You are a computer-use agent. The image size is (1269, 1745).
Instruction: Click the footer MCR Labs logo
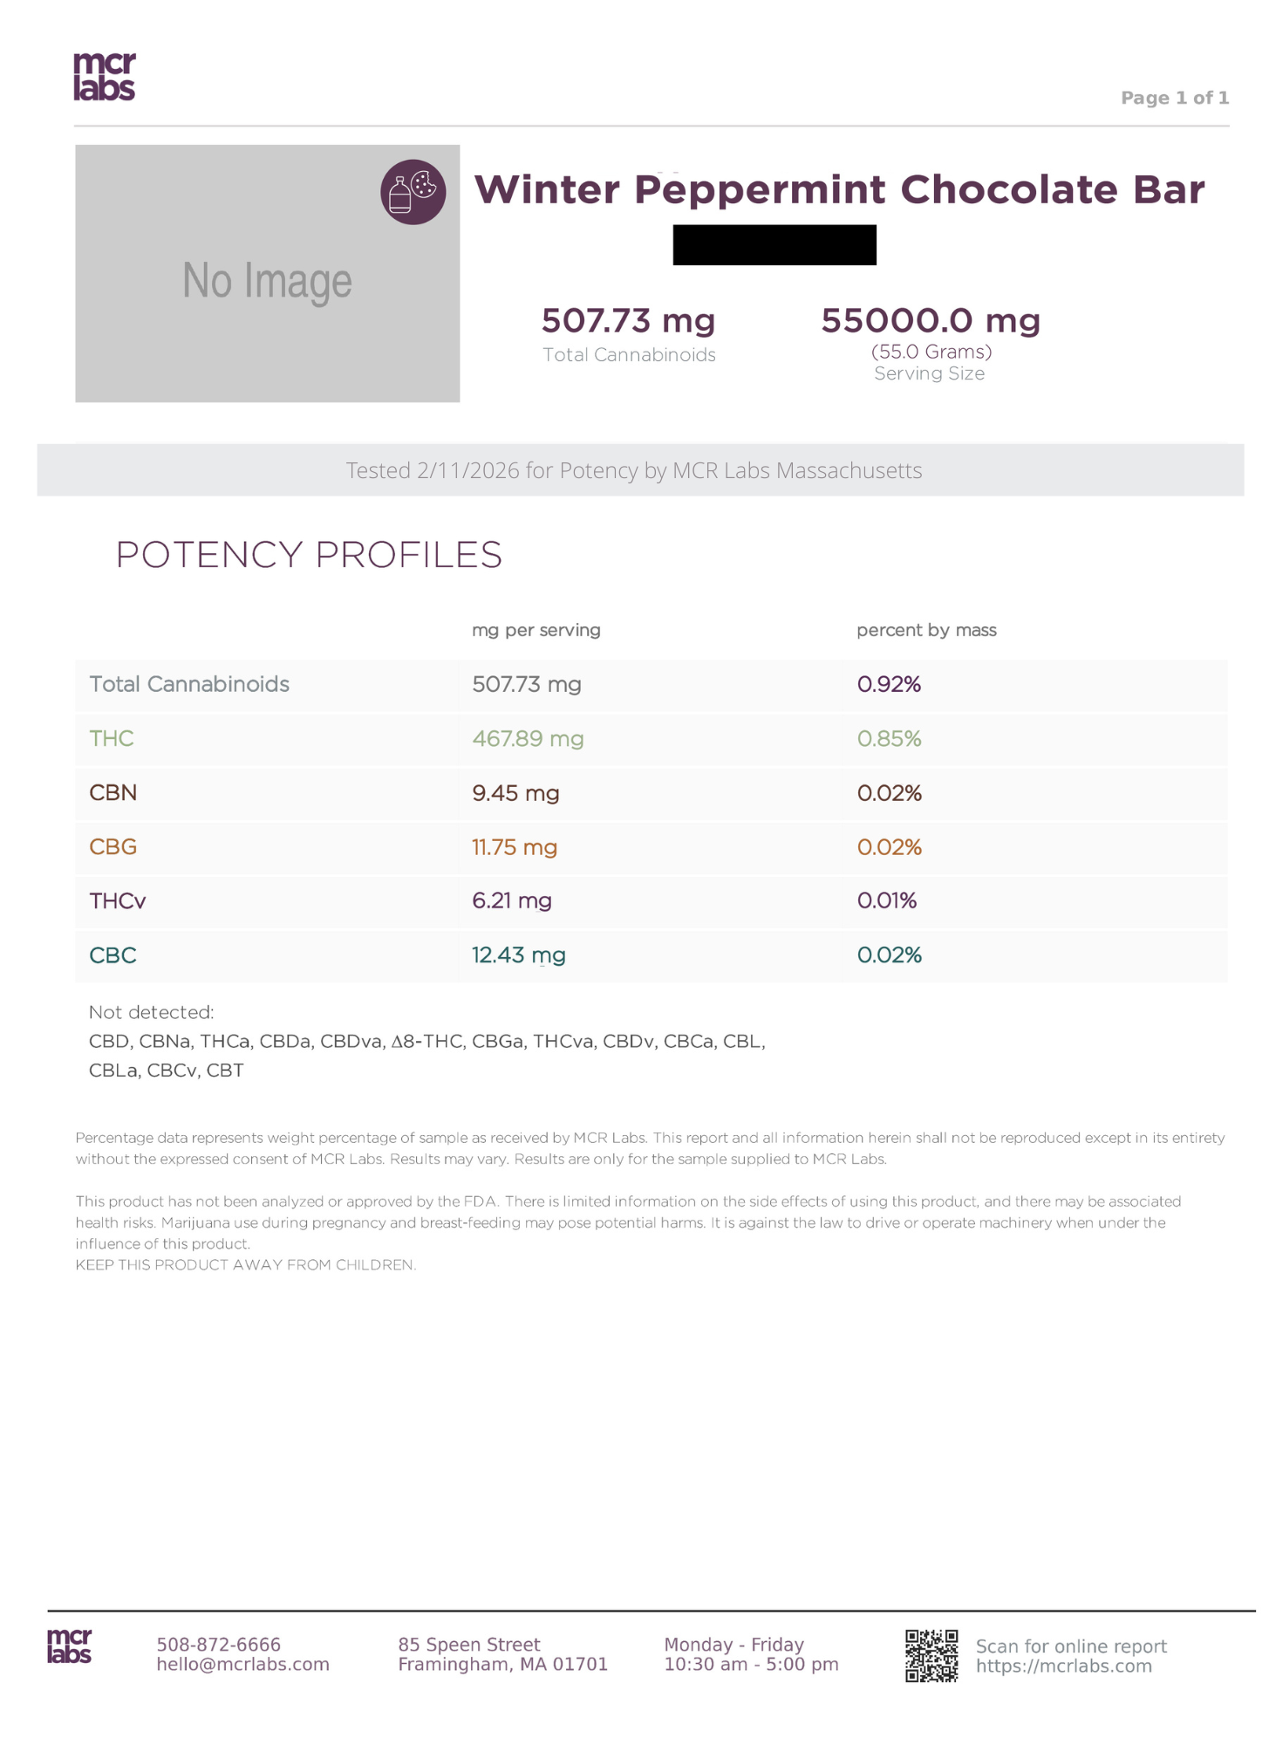pos(69,1646)
